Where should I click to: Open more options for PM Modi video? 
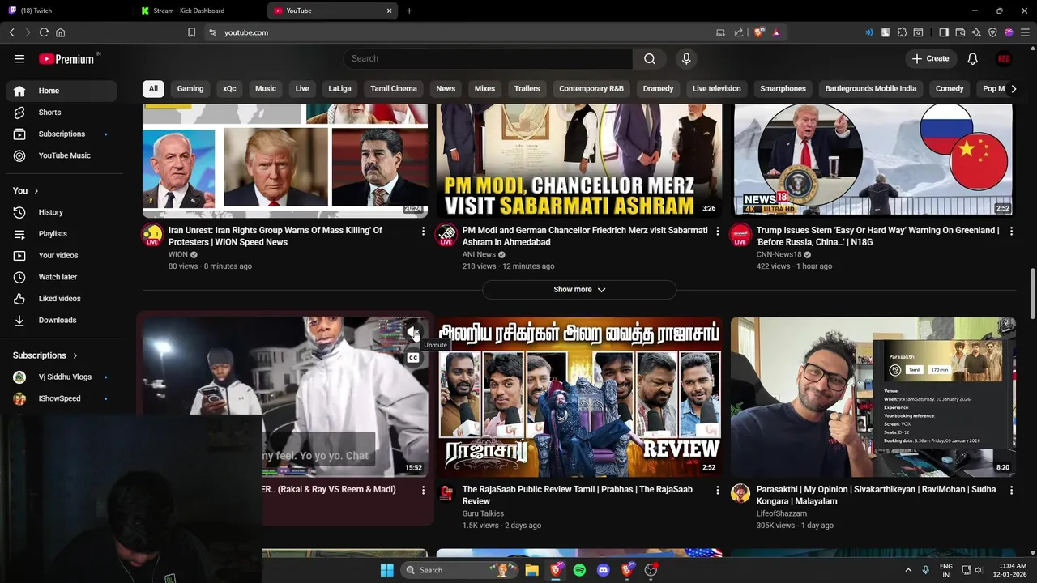tap(717, 231)
